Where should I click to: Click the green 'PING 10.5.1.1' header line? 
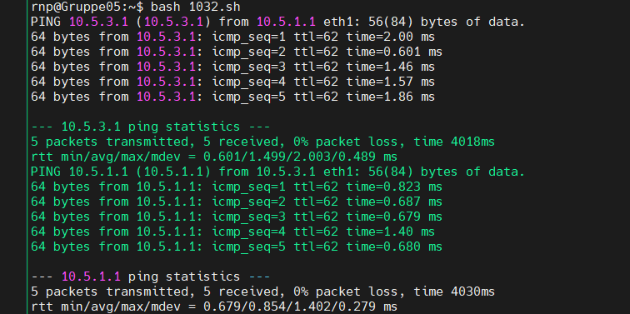pyautogui.click(x=277, y=172)
